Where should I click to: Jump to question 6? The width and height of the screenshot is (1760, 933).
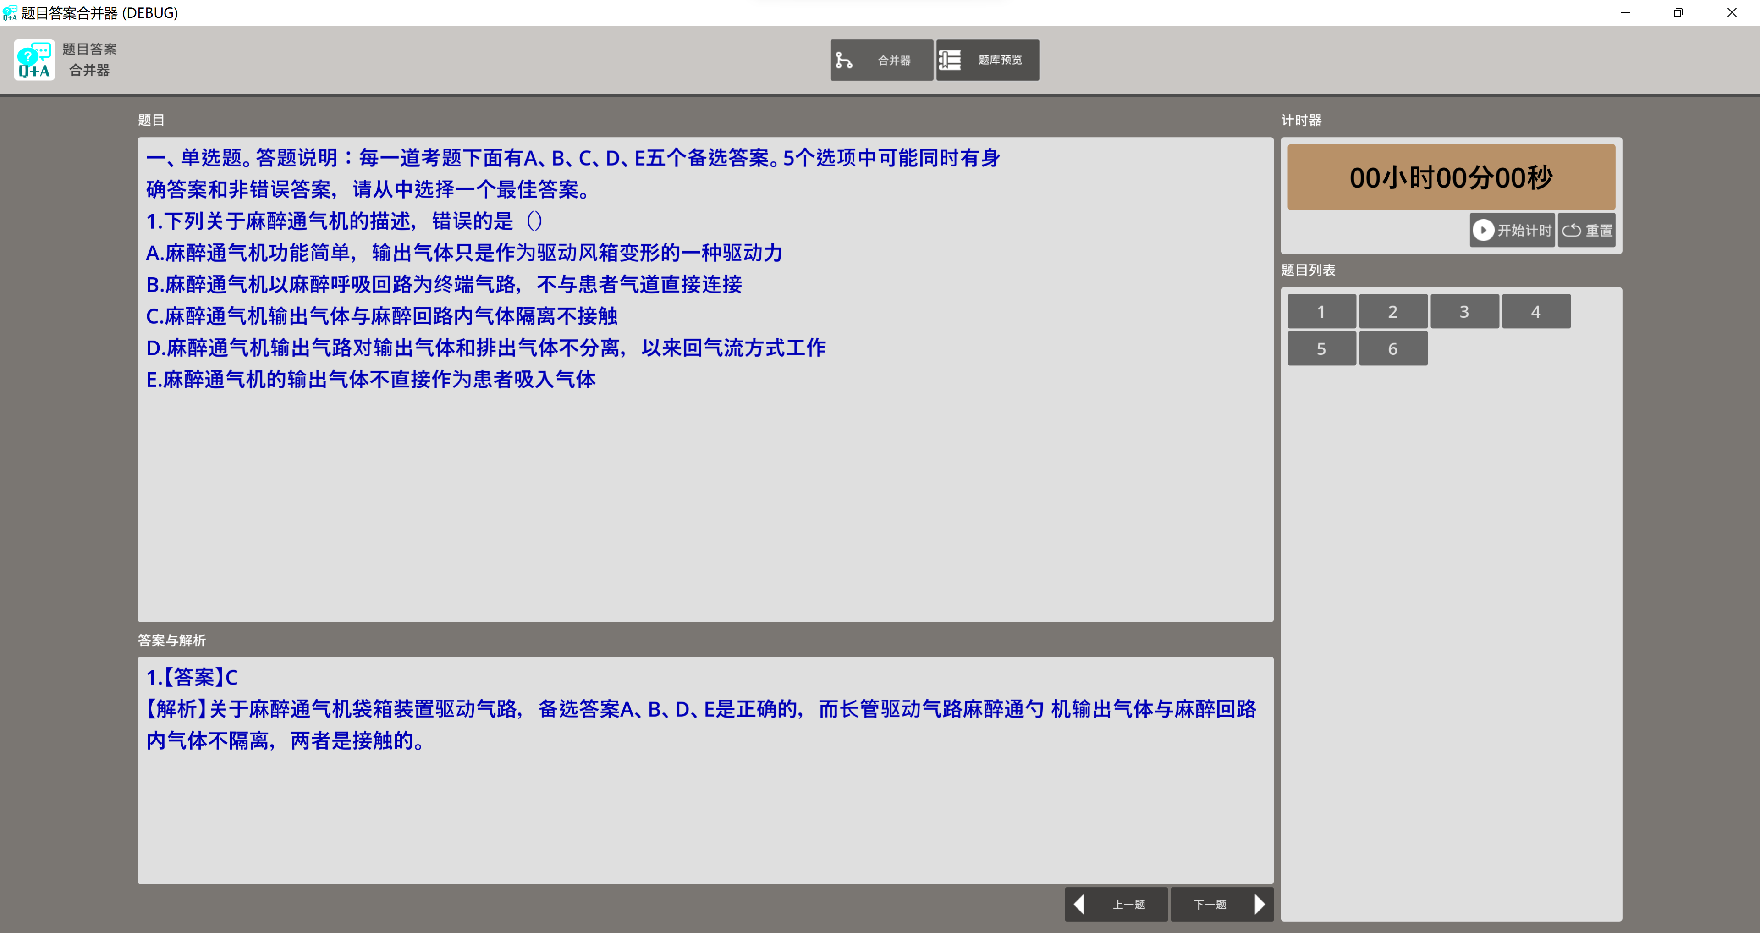pyautogui.click(x=1392, y=348)
